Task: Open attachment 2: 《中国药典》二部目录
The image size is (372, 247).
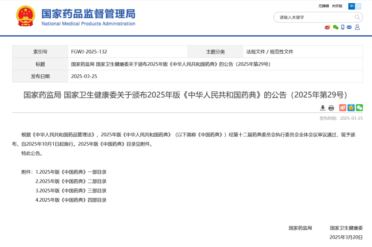Action: 71,181
